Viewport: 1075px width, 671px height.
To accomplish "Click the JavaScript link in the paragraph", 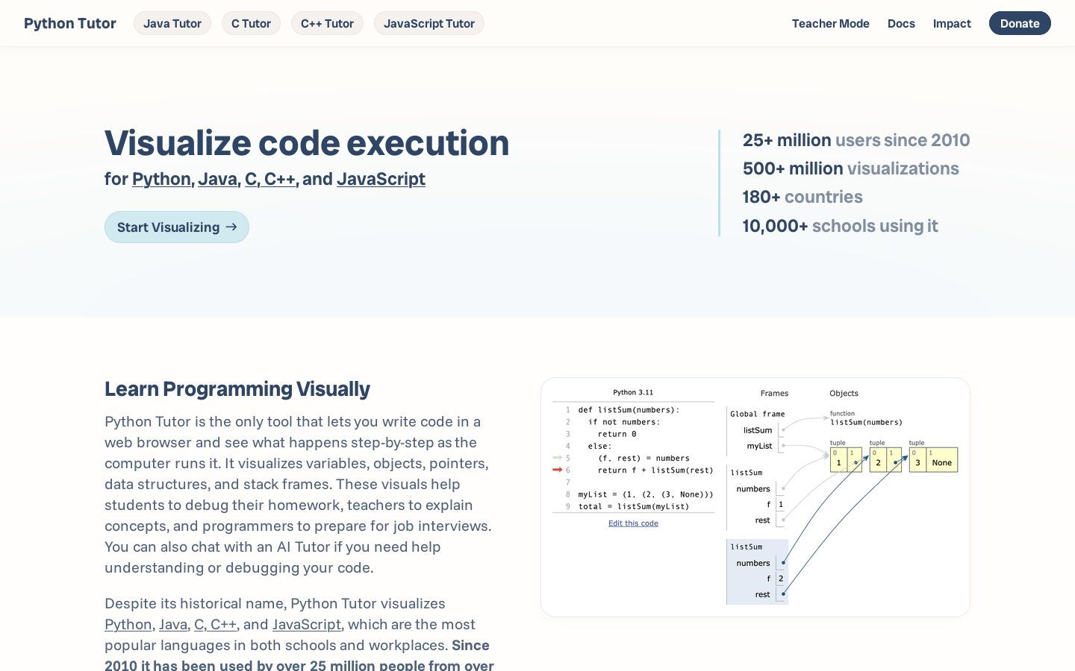I will (x=306, y=624).
